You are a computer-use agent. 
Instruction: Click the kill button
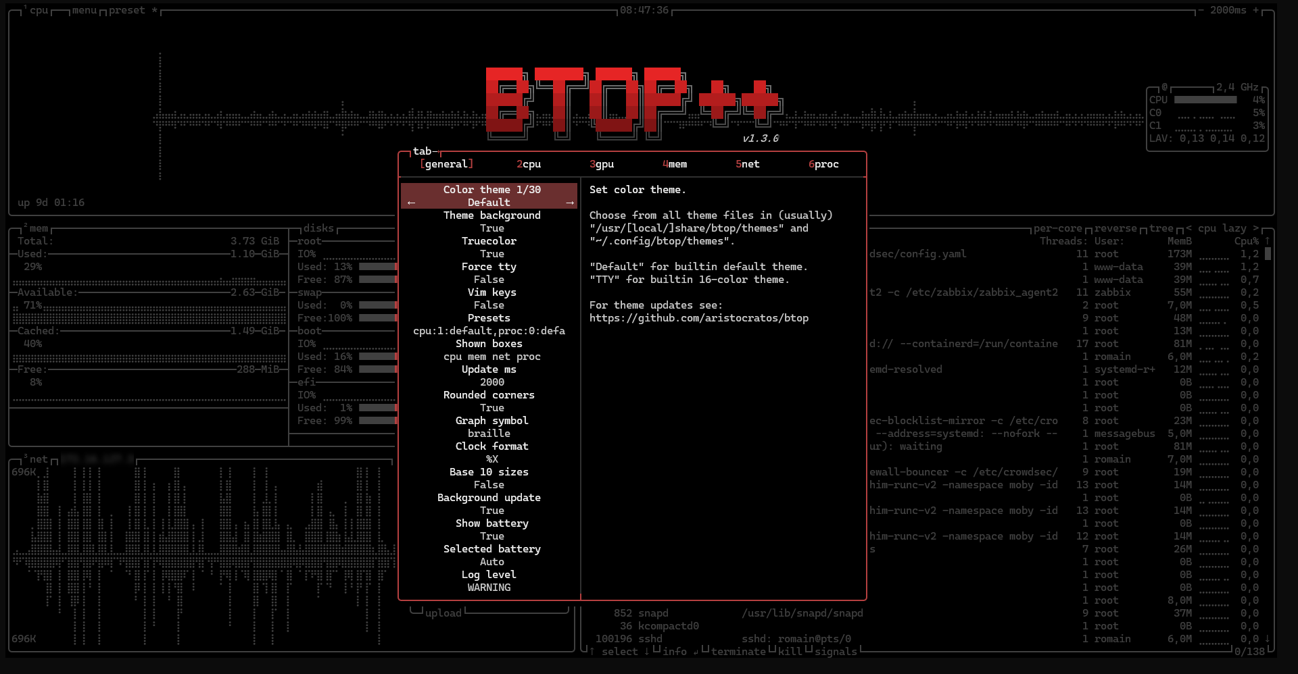click(790, 652)
